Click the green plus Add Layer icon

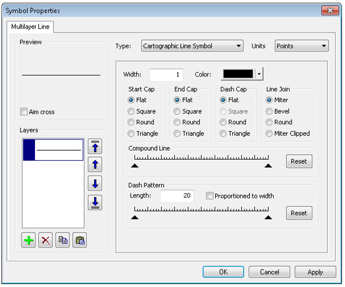(29, 240)
